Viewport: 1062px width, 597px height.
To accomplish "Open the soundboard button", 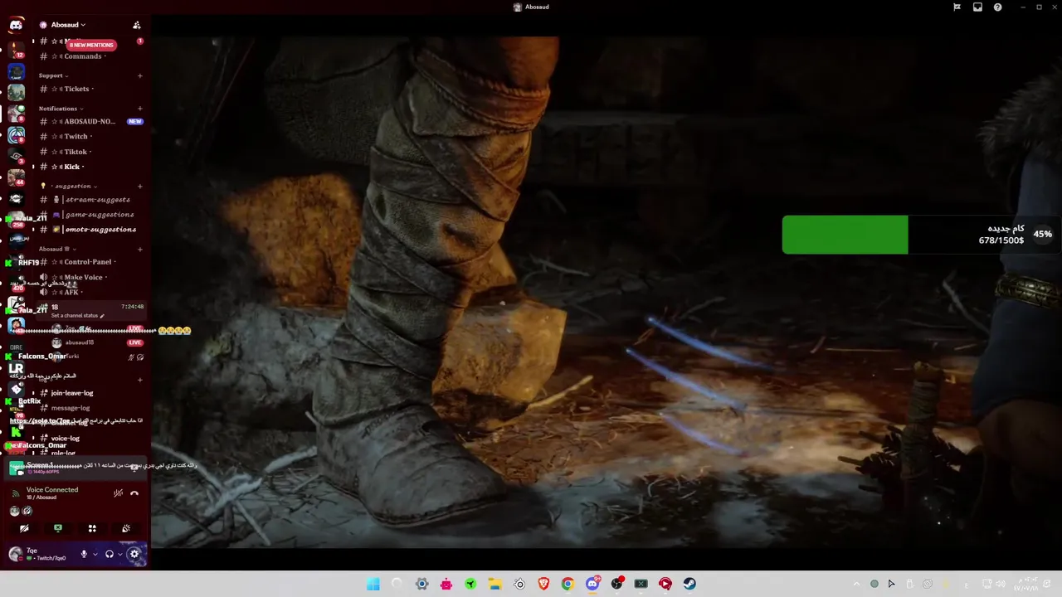I will coord(126,528).
